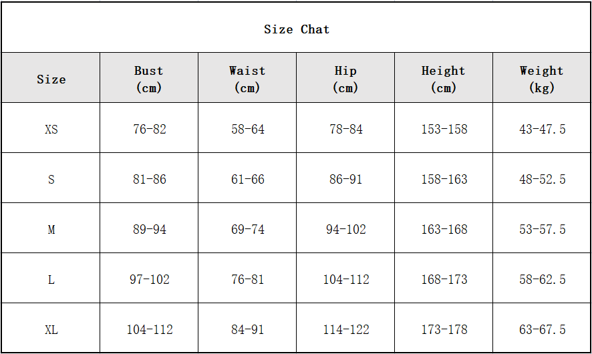Select hip value 94-102 cell
592x354 pixels.
click(x=346, y=229)
